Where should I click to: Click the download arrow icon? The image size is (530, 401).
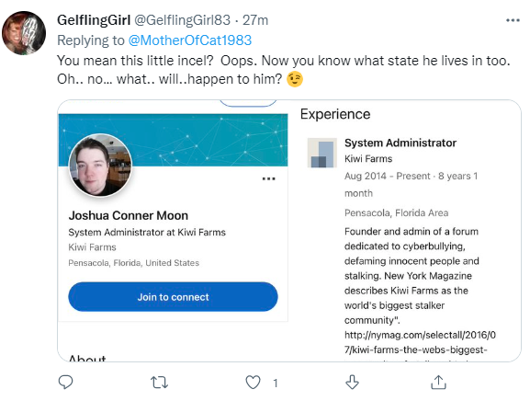click(x=352, y=383)
